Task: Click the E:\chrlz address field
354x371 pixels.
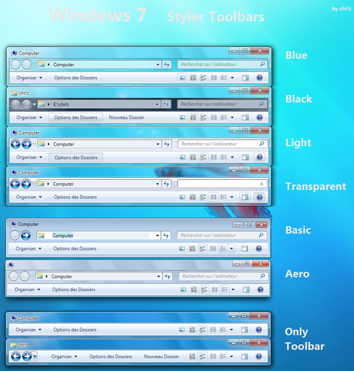Action: click(99, 104)
